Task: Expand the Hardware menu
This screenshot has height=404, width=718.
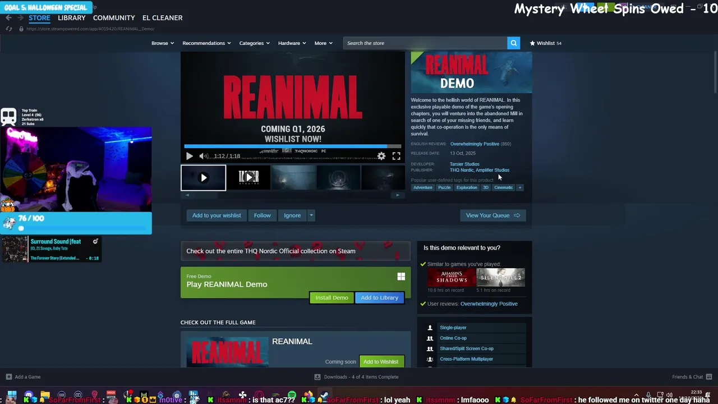Action: coord(292,43)
